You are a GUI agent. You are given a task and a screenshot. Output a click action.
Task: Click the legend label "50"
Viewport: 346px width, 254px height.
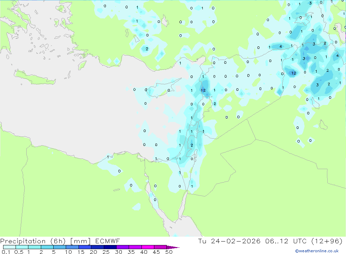[x=169, y=252]
